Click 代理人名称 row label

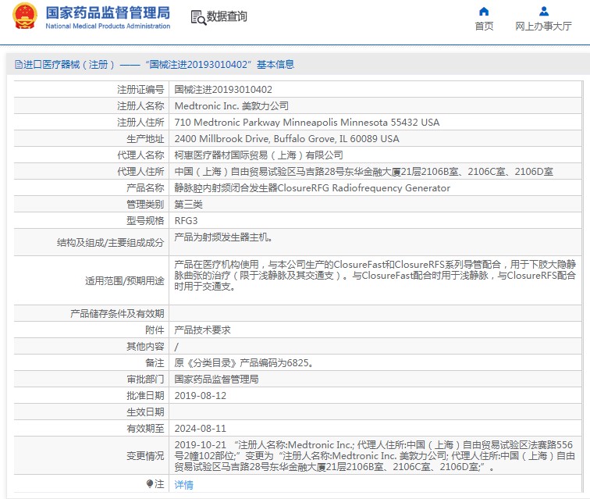(140, 155)
